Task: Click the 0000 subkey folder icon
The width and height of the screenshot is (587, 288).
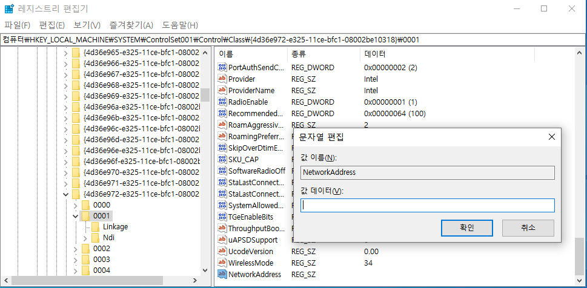Action: tap(86, 205)
